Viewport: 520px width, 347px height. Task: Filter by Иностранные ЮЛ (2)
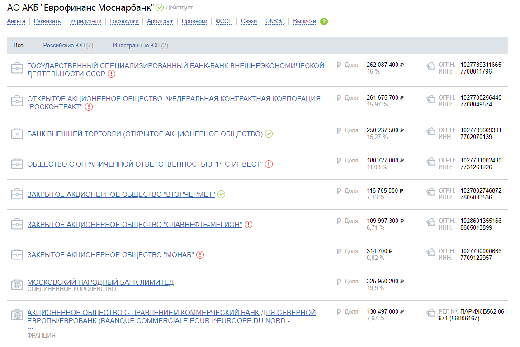click(x=140, y=45)
